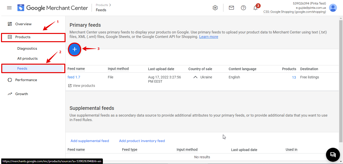Click the Last upload date header in primary feeds
This screenshot has height=164, width=343.
[161, 69]
